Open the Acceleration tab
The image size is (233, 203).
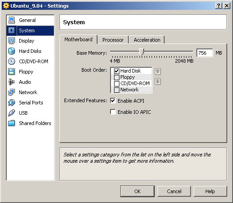[x=147, y=40]
